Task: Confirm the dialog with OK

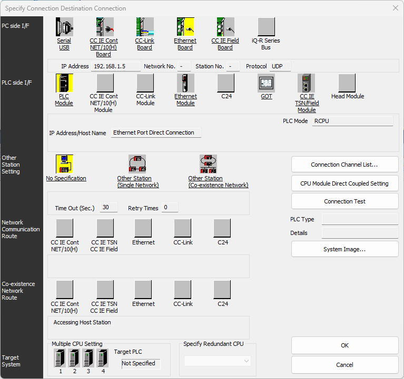Action: coord(344,345)
